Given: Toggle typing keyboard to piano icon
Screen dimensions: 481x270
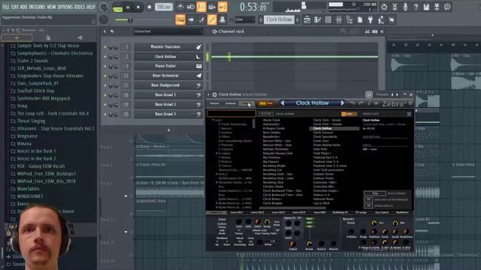Looking at the screenshot, I should [x=180, y=20].
